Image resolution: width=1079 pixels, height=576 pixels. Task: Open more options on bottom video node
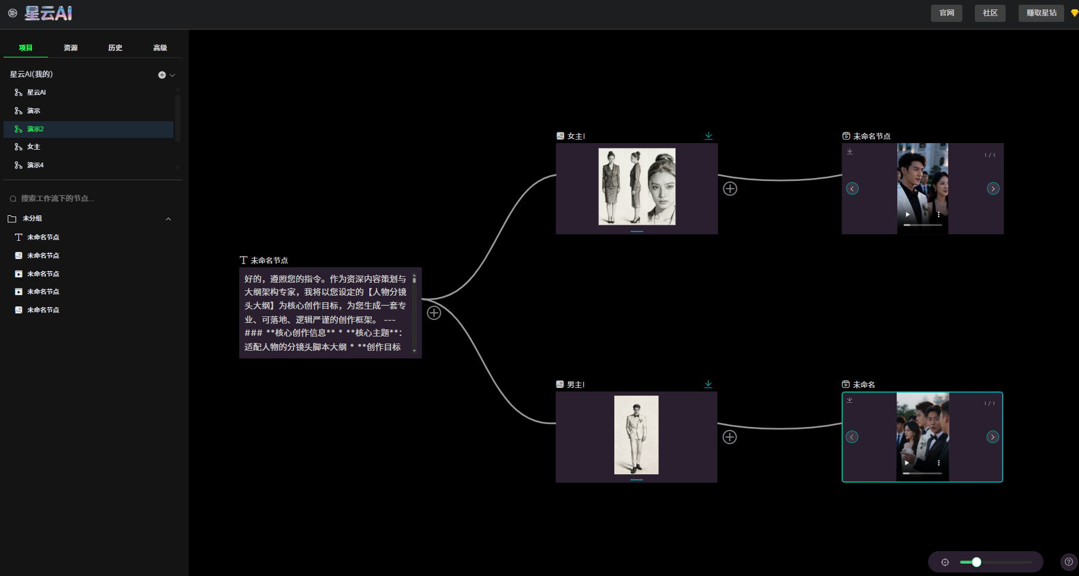click(939, 463)
